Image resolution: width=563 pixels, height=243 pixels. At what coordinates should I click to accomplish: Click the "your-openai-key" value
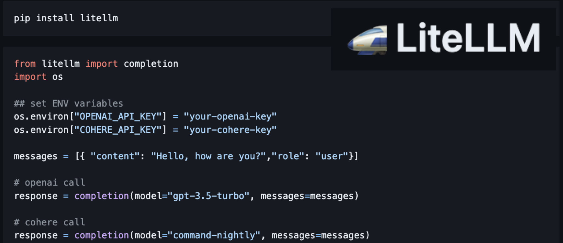click(230, 117)
